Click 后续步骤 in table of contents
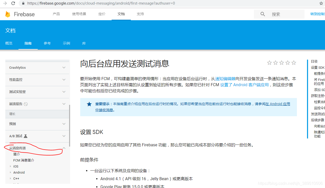The width and height of the screenshot is (325, 188). [318, 120]
